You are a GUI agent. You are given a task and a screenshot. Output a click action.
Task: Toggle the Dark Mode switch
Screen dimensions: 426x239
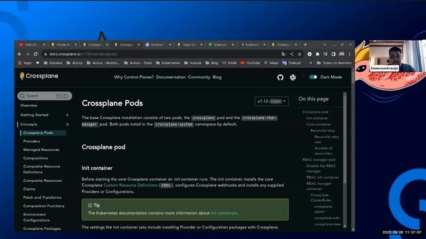click(x=313, y=77)
